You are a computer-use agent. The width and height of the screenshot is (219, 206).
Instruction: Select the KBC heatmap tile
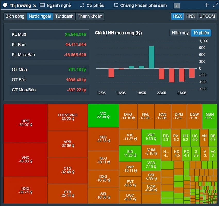pyautogui.click(x=103, y=139)
